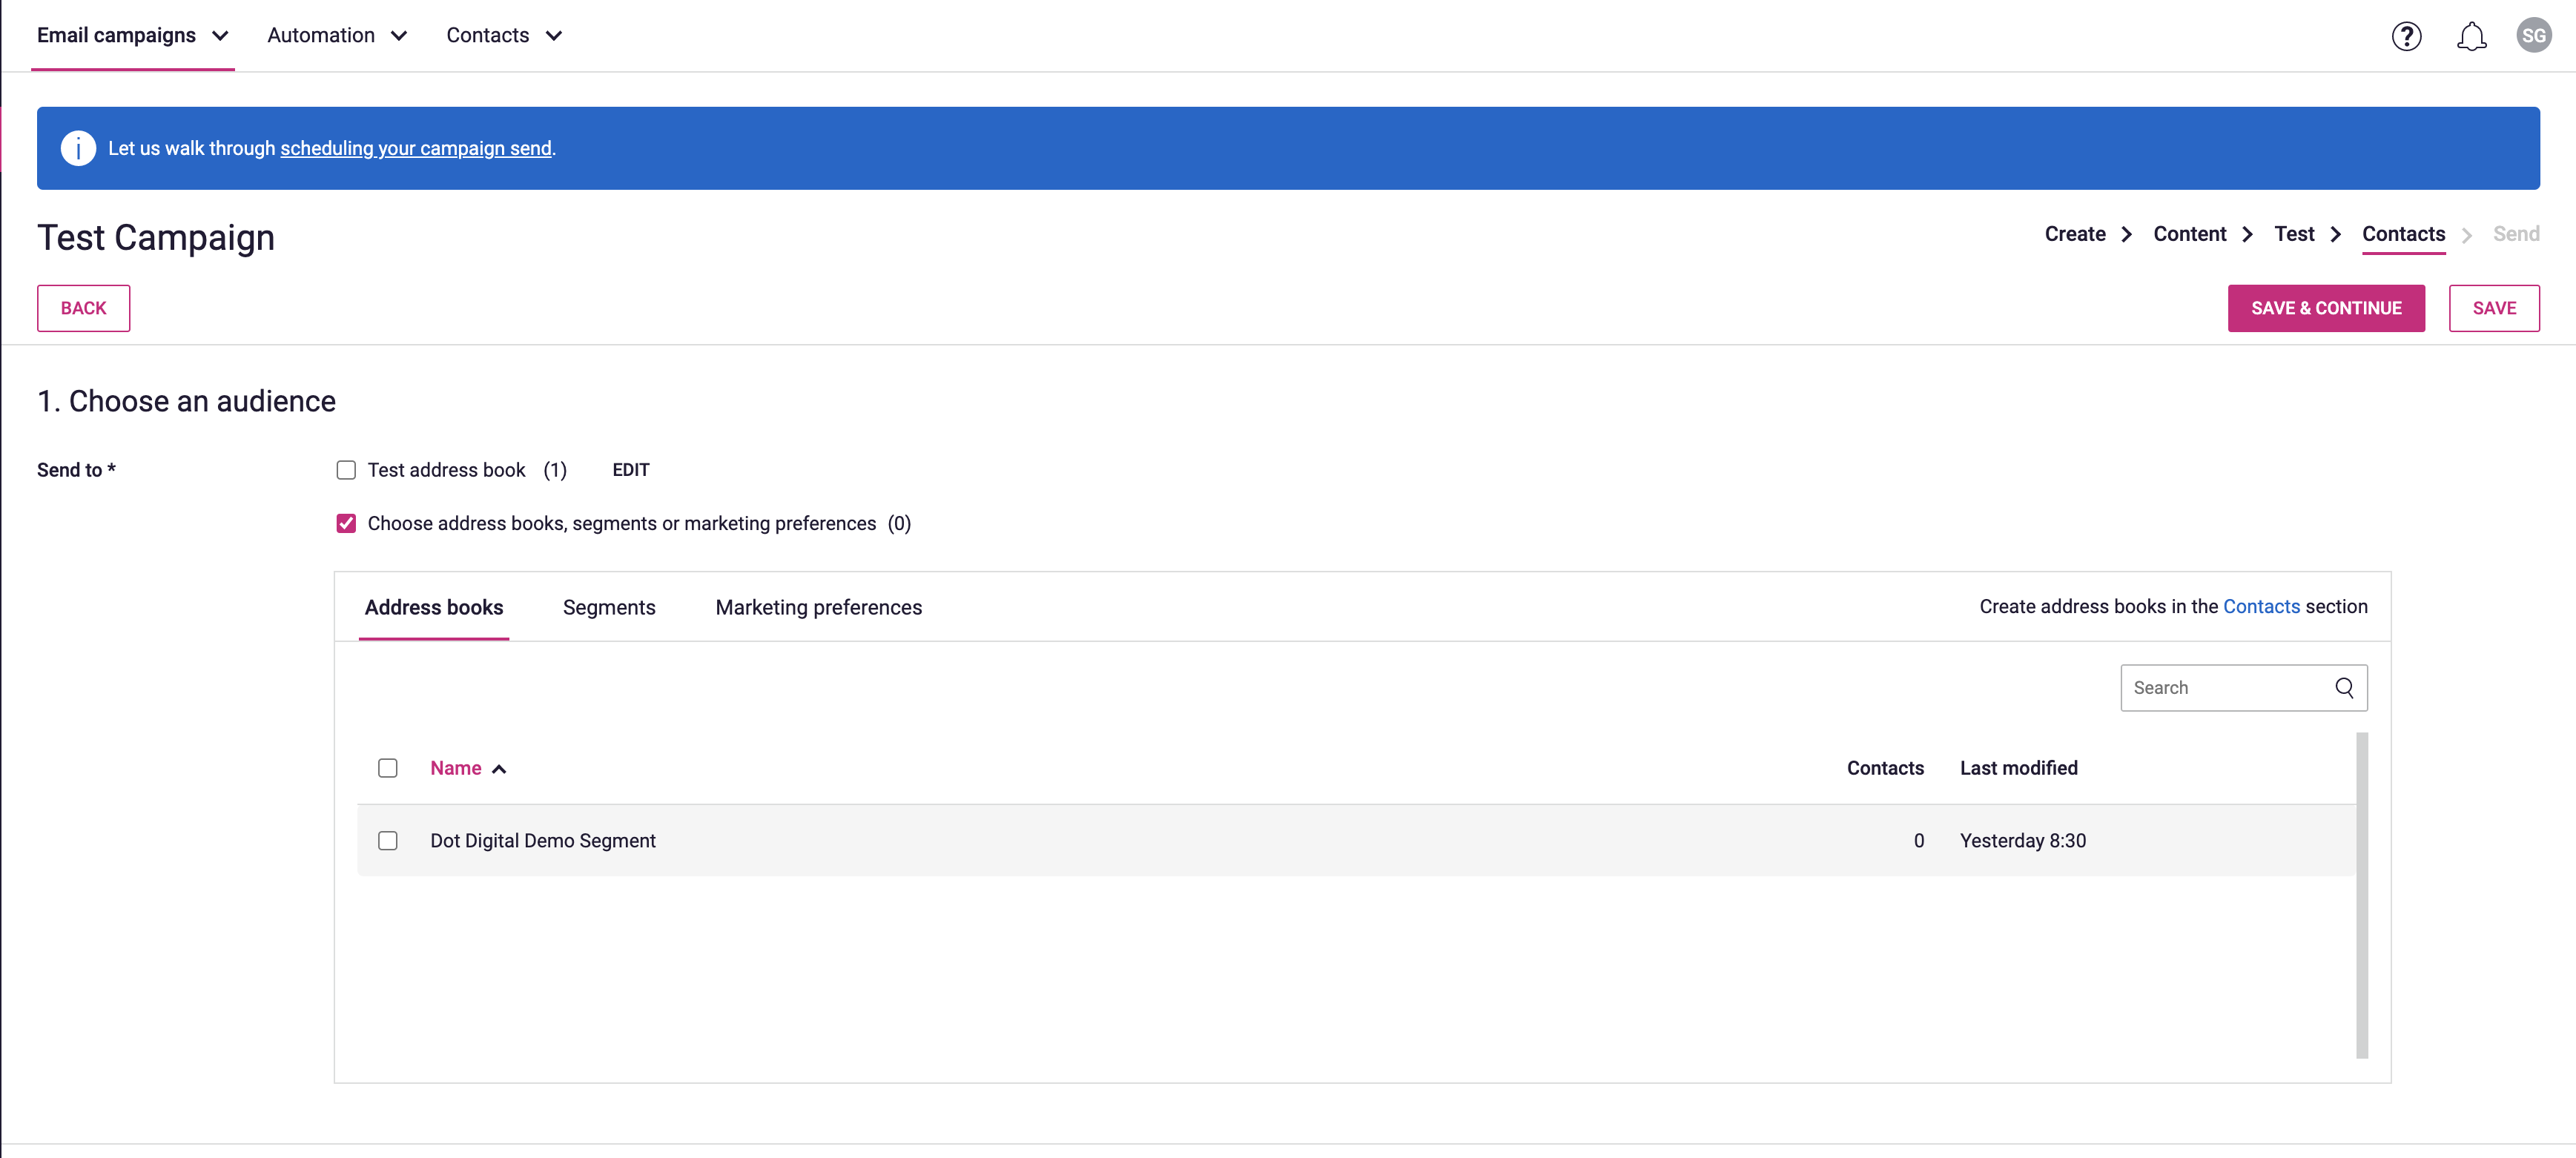The width and height of the screenshot is (2576, 1158).
Task: Enable the Test address book checkbox
Action: (x=346, y=470)
